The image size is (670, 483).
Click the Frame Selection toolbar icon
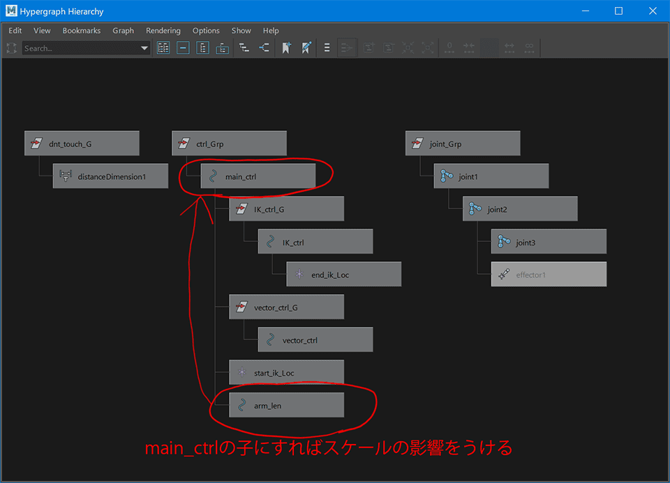pyautogui.click(x=183, y=48)
